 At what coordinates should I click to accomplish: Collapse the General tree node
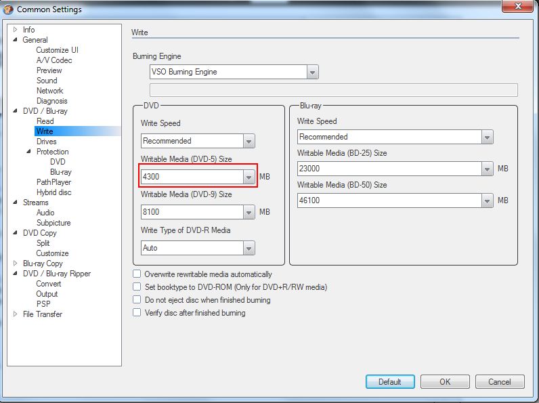(x=15, y=40)
